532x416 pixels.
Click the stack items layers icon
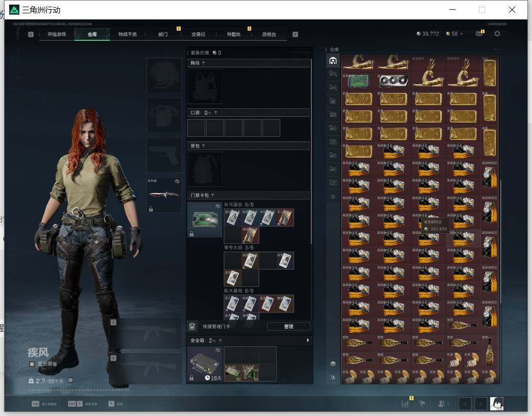point(333,364)
